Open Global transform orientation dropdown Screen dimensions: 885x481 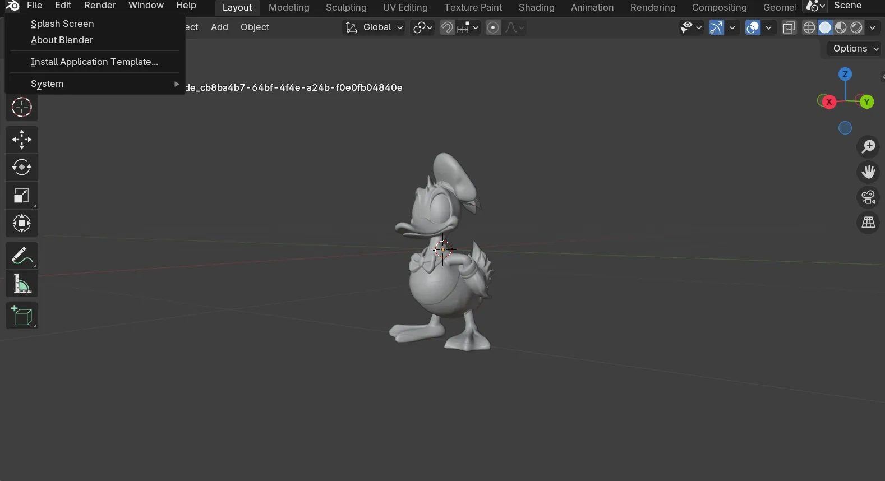(x=374, y=27)
